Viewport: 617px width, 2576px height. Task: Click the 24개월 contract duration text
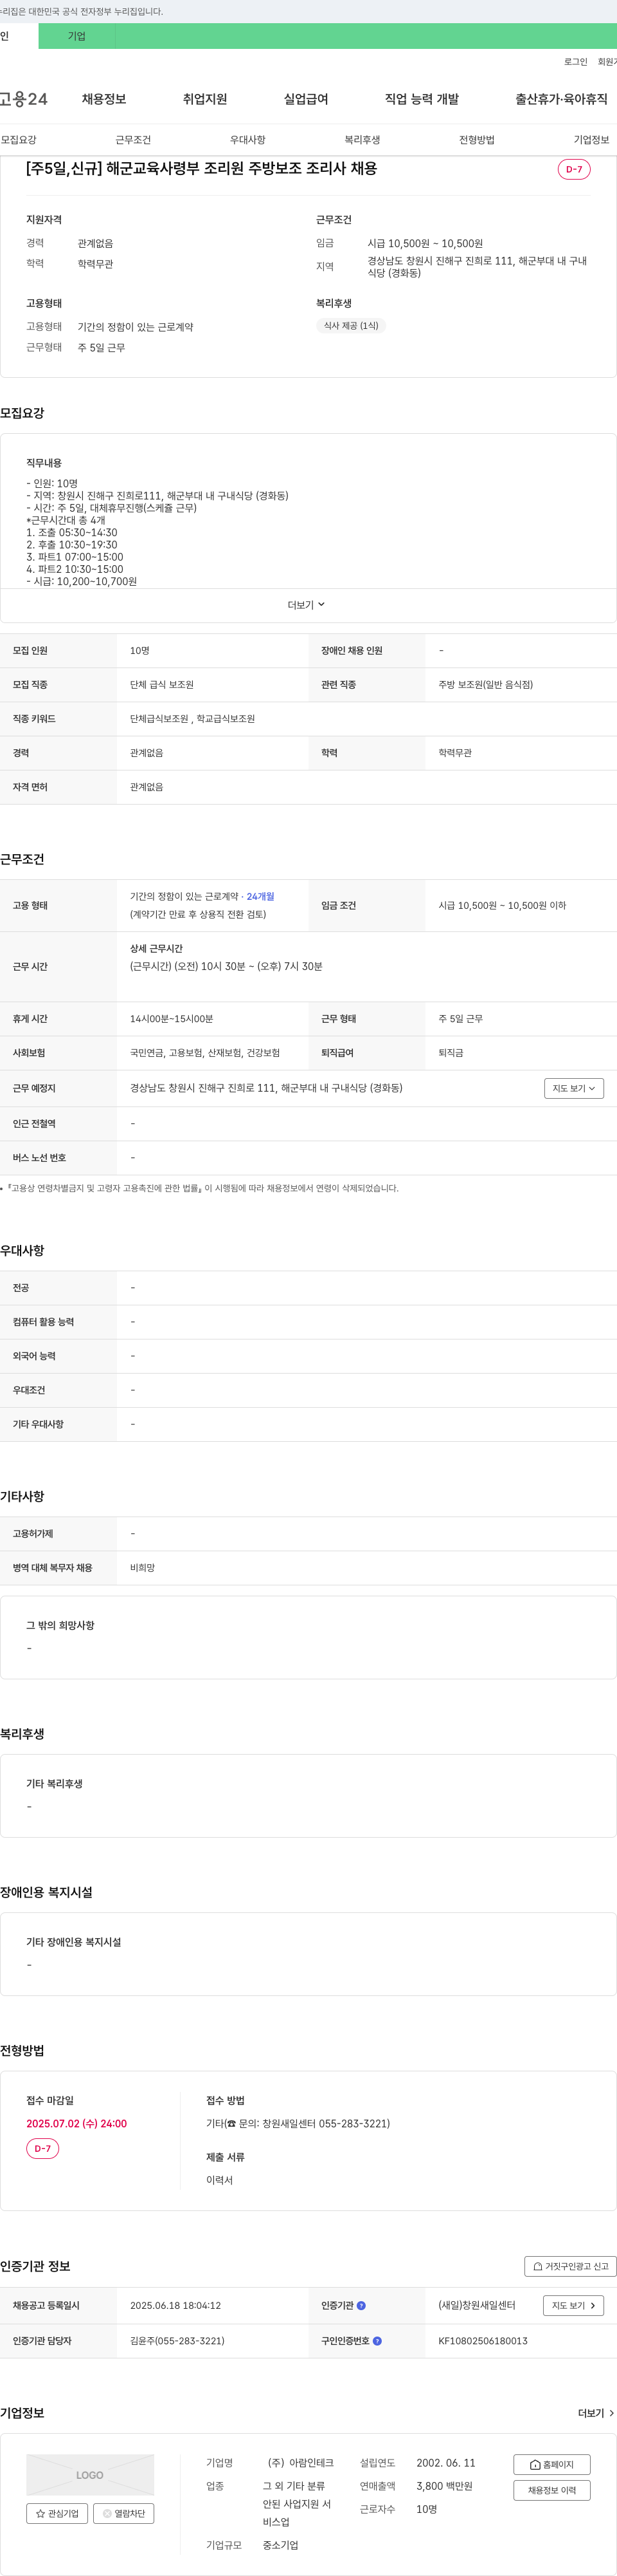[260, 897]
